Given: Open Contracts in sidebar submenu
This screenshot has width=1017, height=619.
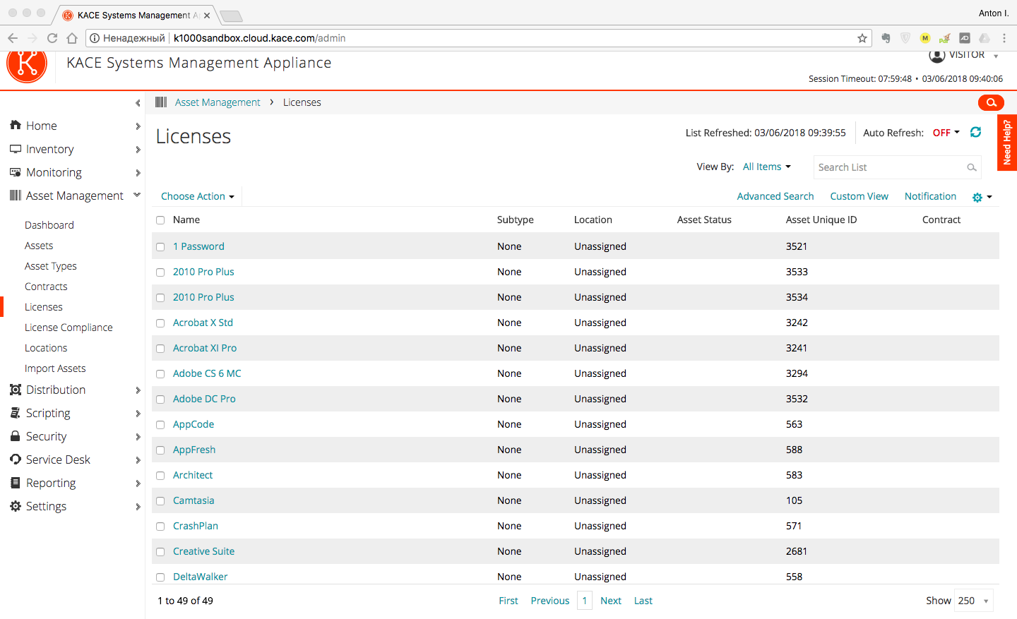Looking at the screenshot, I should [x=46, y=287].
